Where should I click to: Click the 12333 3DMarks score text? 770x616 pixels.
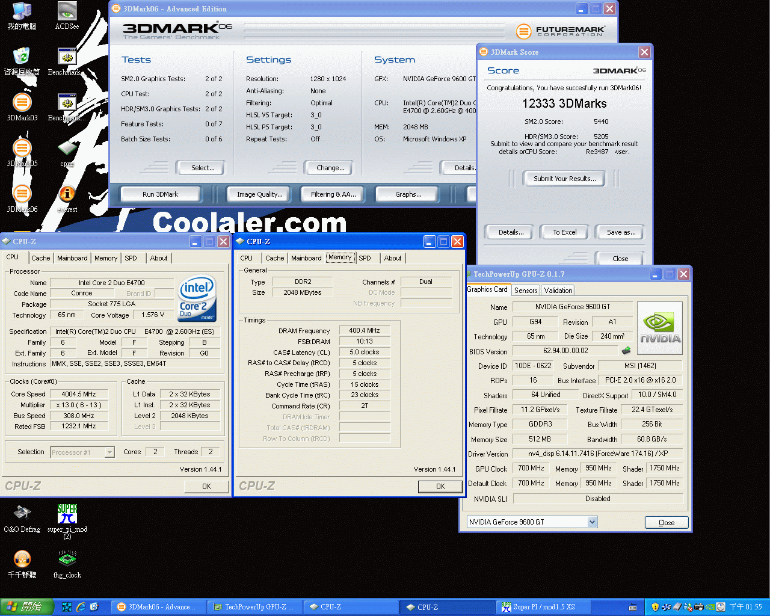564,103
